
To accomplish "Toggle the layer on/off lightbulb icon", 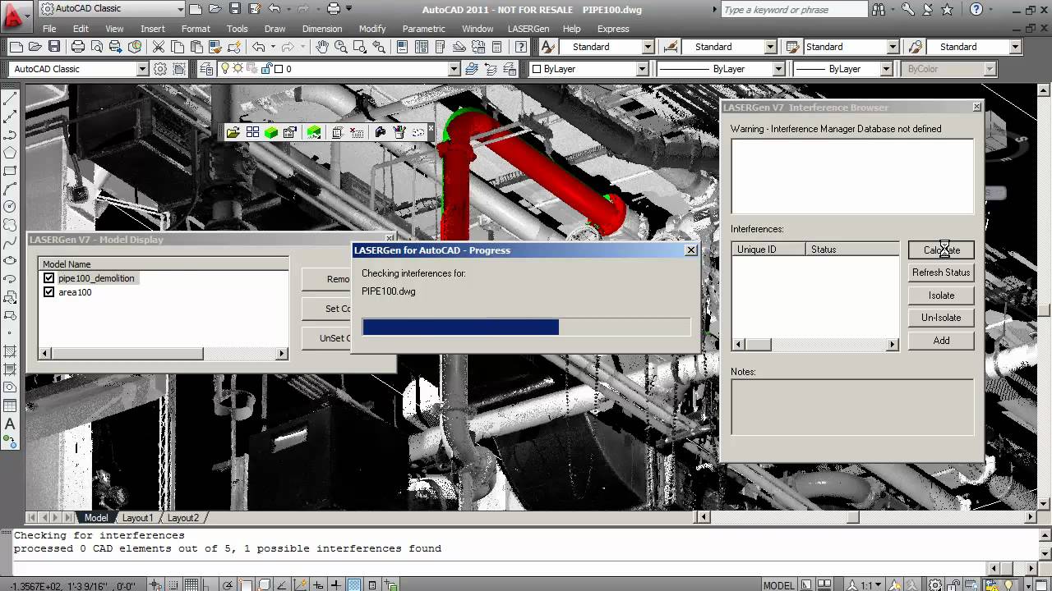I will (226, 69).
